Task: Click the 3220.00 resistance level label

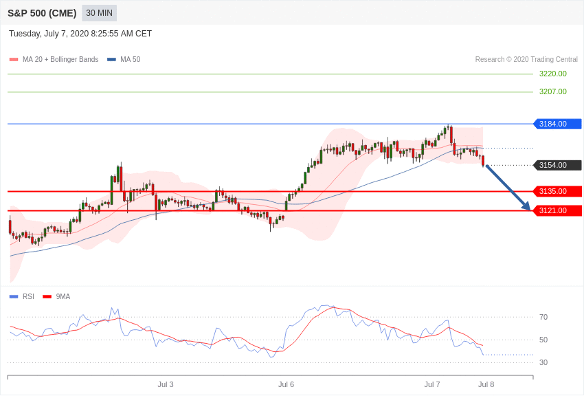Action: click(x=553, y=74)
